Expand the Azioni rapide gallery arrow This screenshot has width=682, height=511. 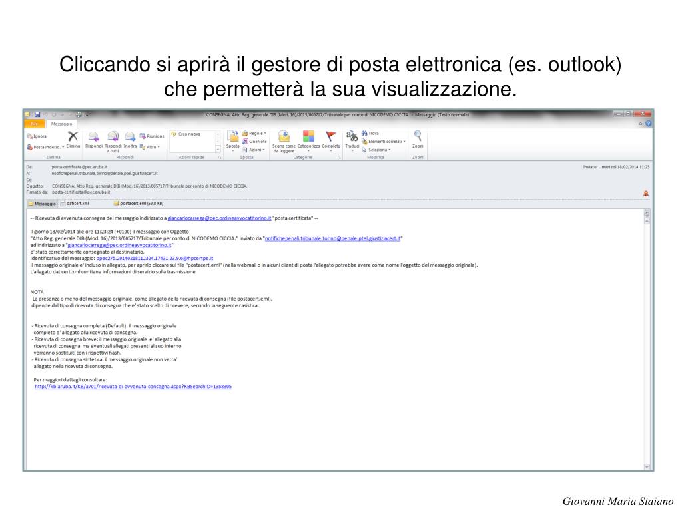[x=218, y=150]
